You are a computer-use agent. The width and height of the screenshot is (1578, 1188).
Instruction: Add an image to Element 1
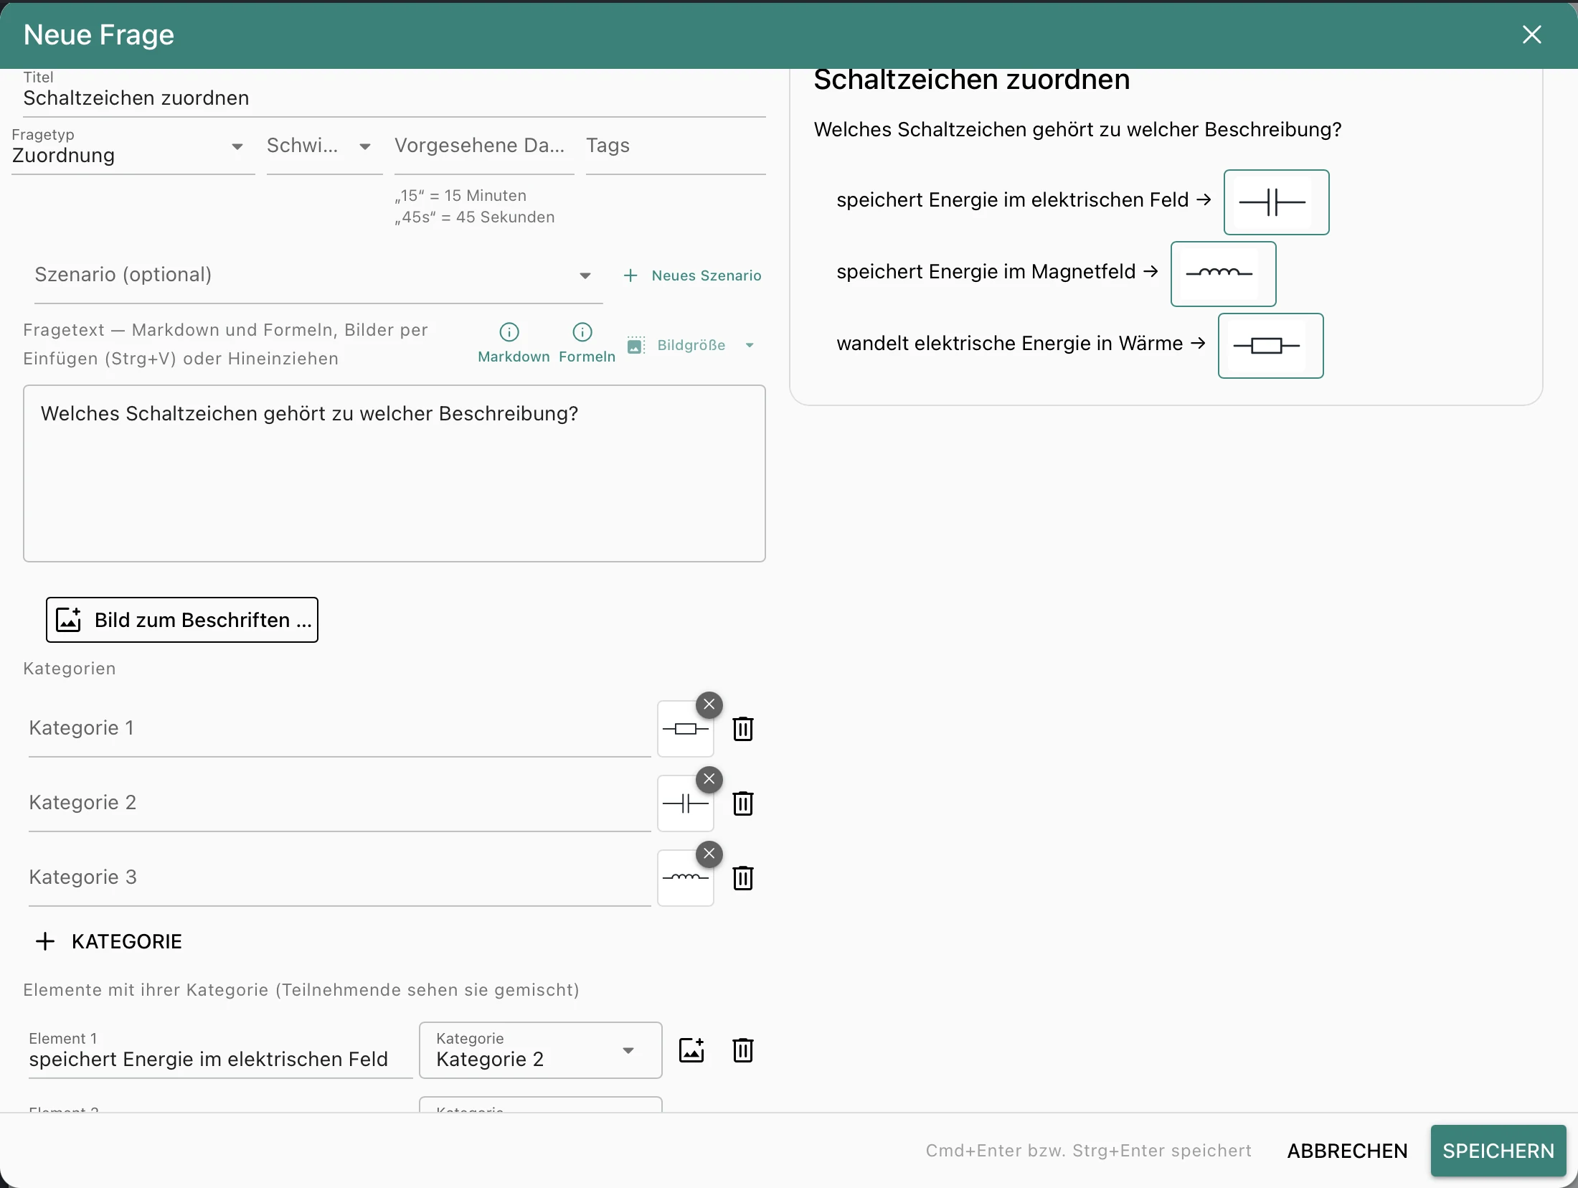(691, 1050)
